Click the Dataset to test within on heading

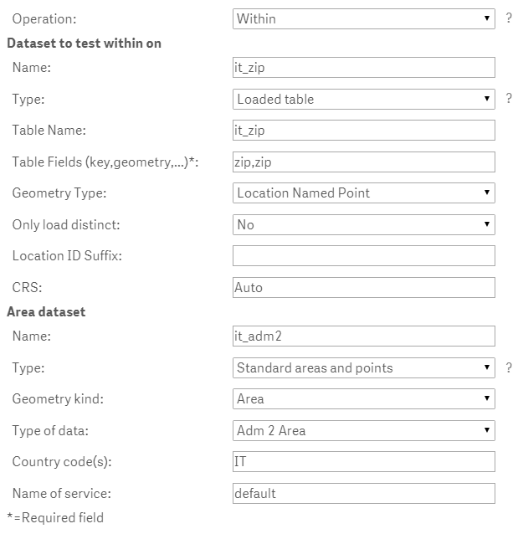[84, 43]
